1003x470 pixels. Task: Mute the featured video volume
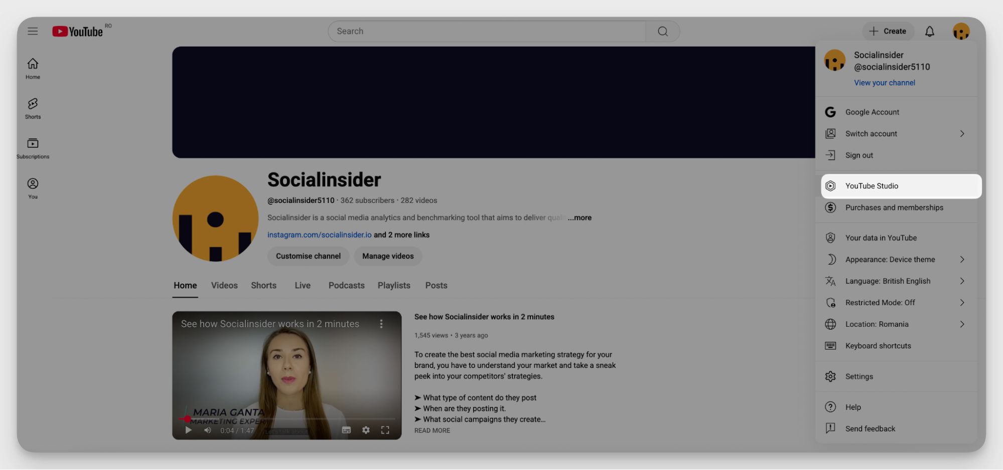point(208,430)
